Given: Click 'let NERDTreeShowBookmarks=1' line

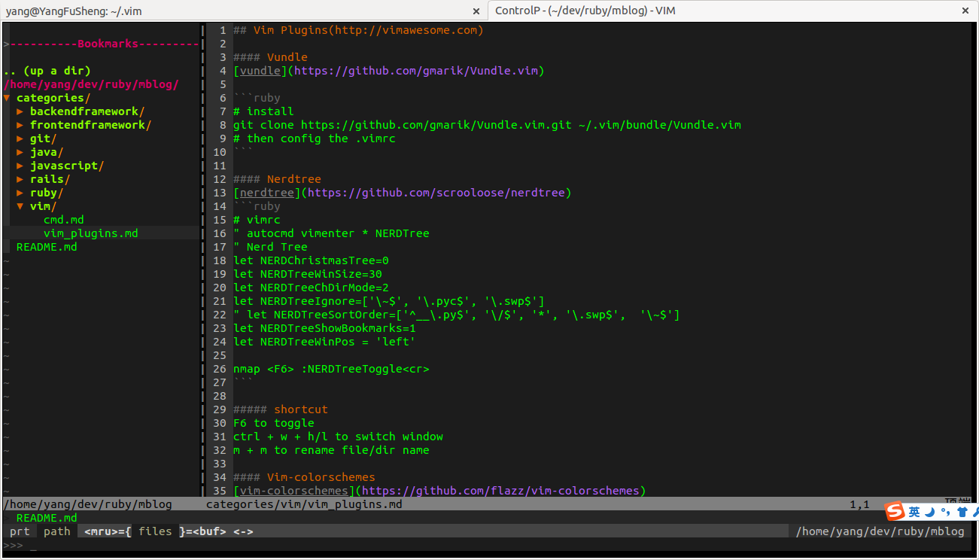Looking at the screenshot, I should (324, 328).
